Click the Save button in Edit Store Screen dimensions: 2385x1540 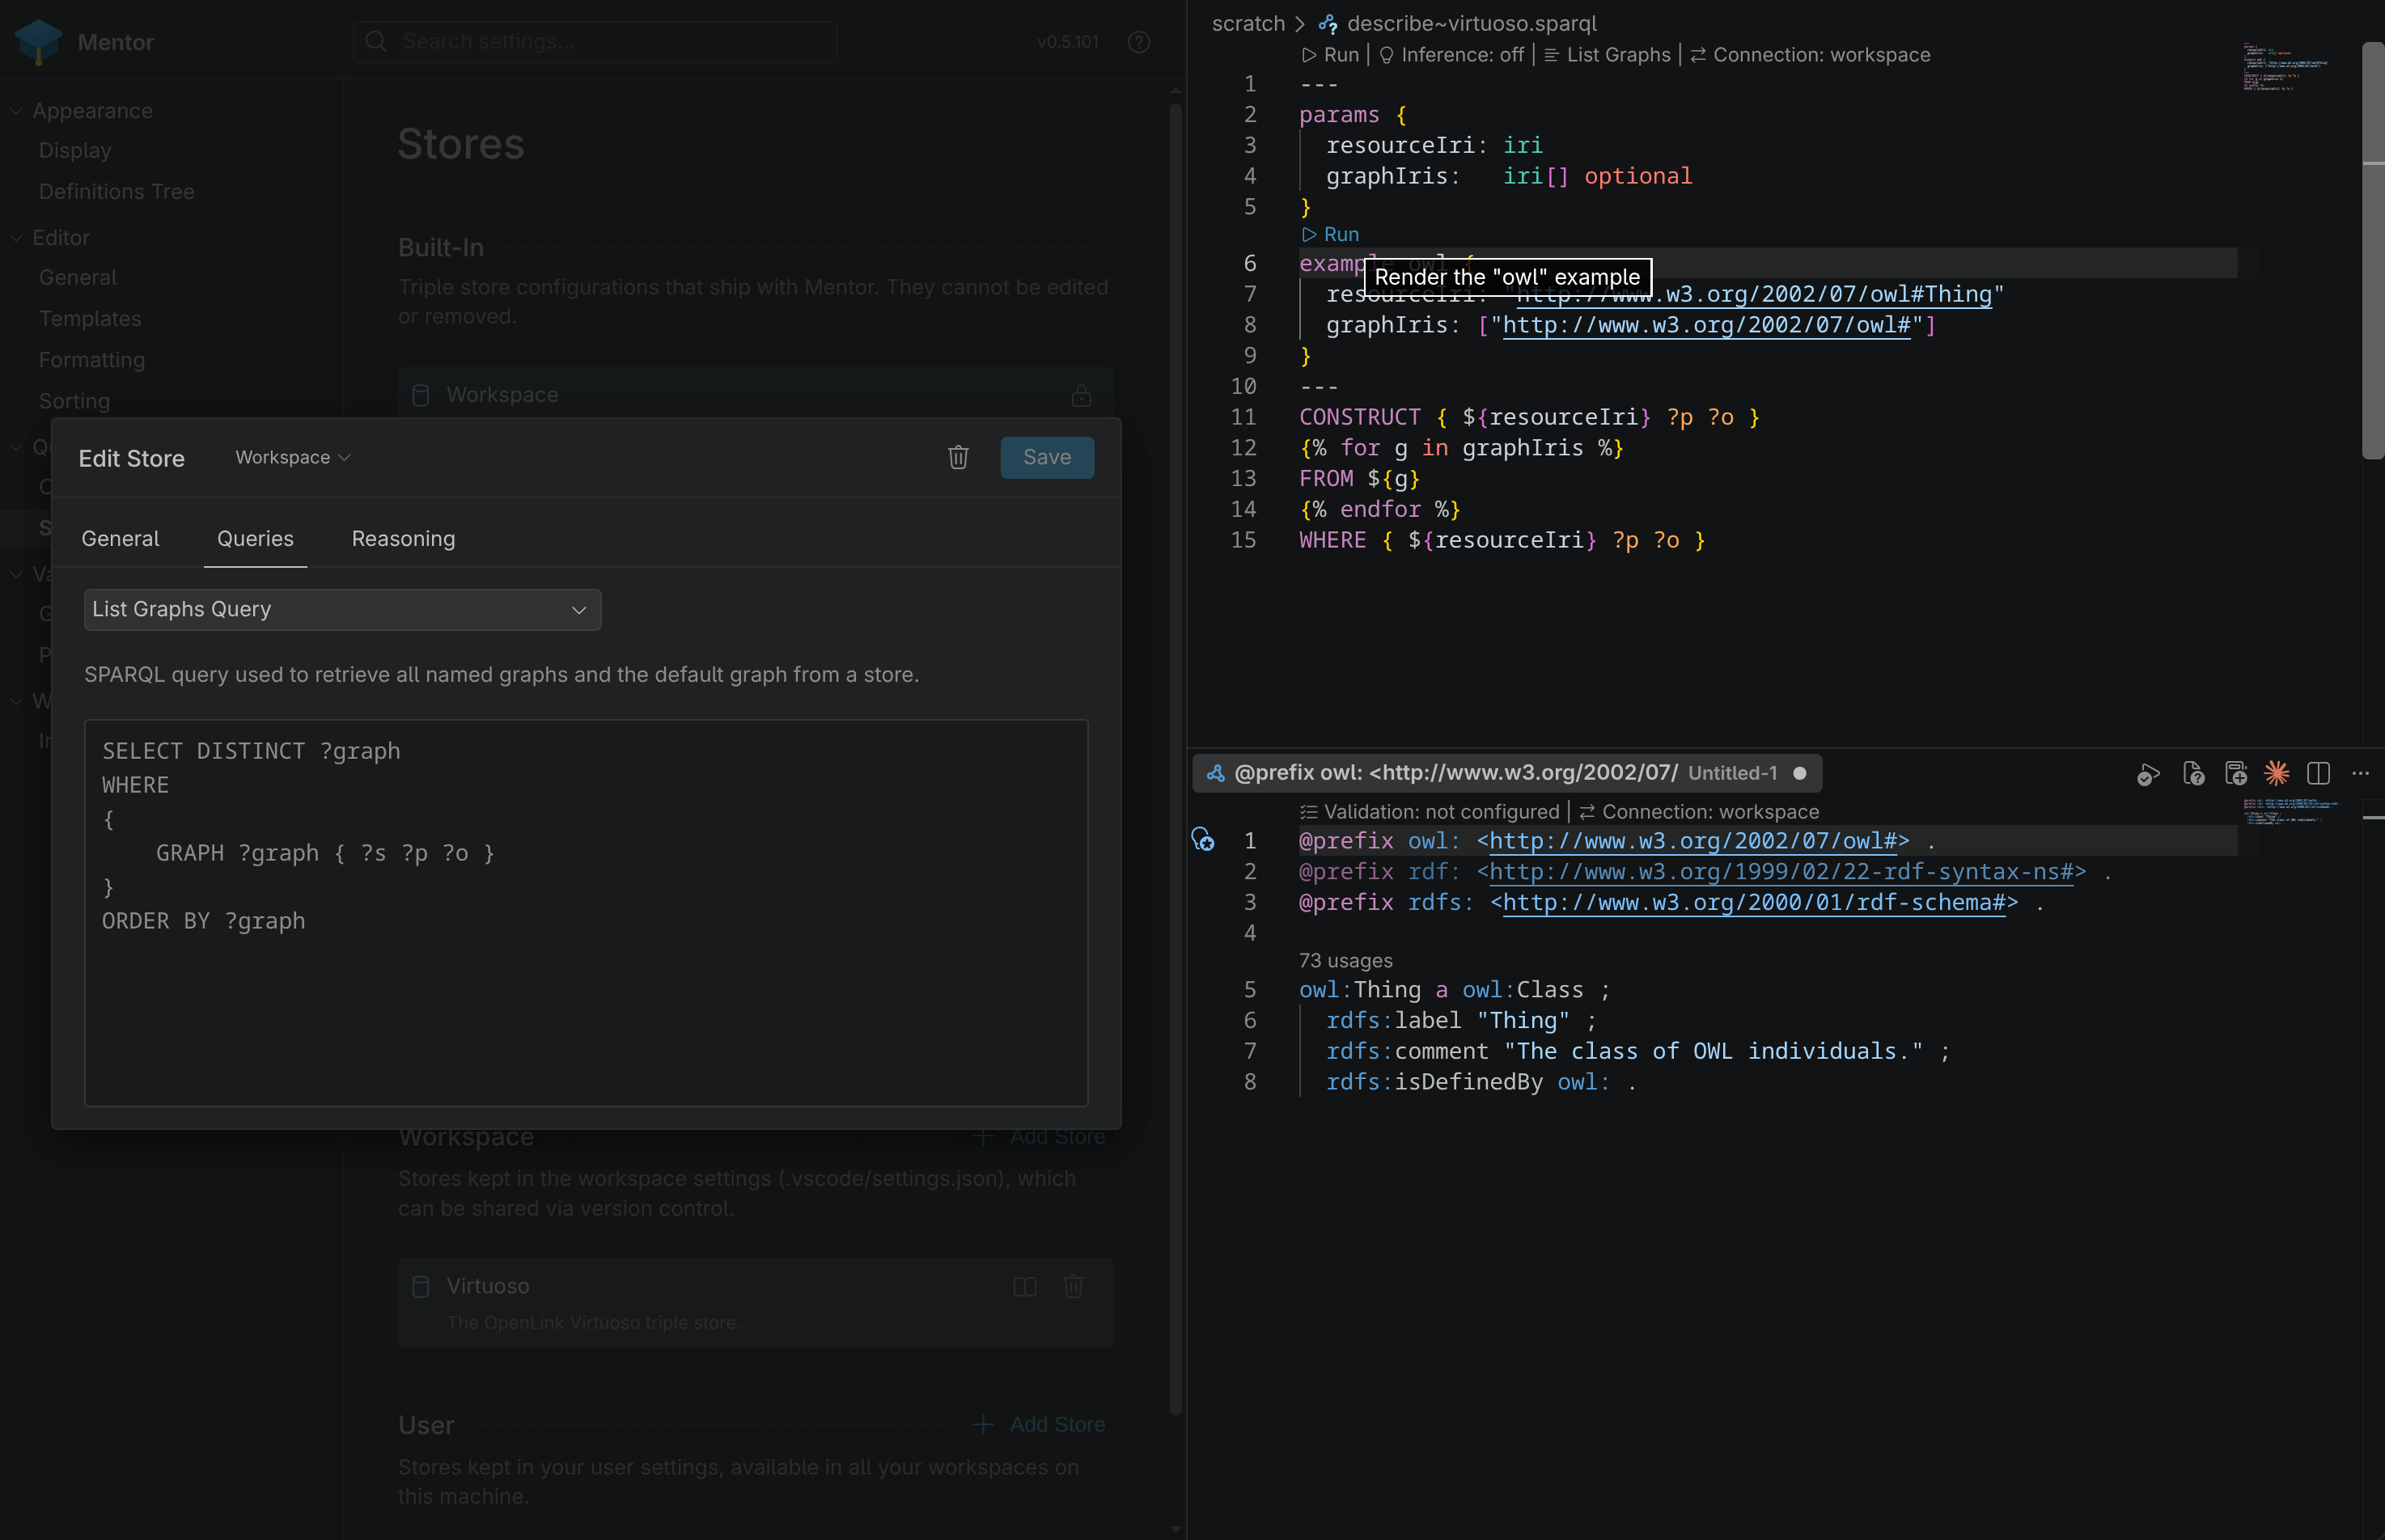point(1046,457)
